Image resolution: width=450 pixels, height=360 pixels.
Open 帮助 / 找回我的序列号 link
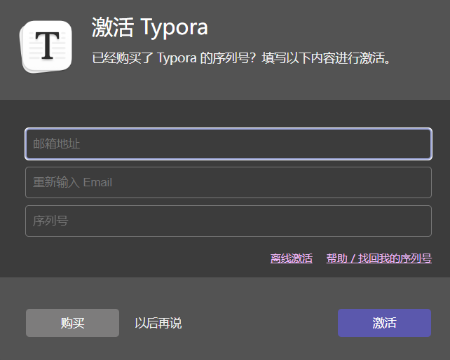[379, 258]
